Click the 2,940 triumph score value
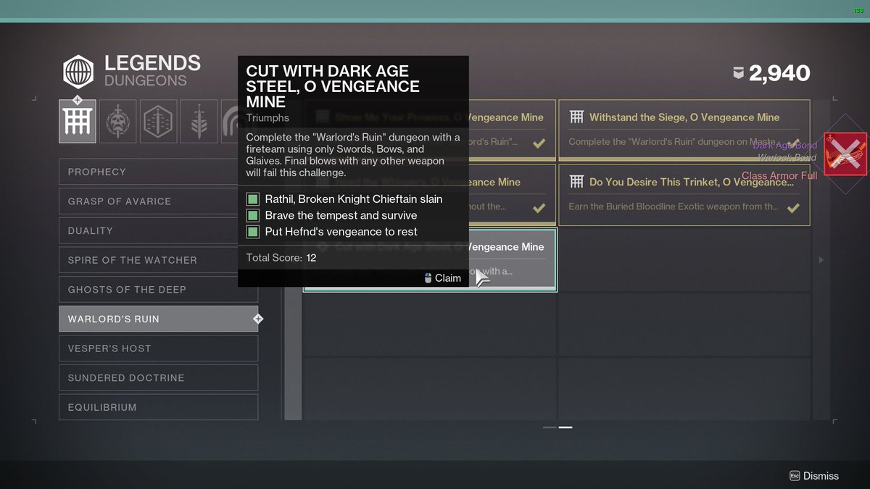 (779, 73)
